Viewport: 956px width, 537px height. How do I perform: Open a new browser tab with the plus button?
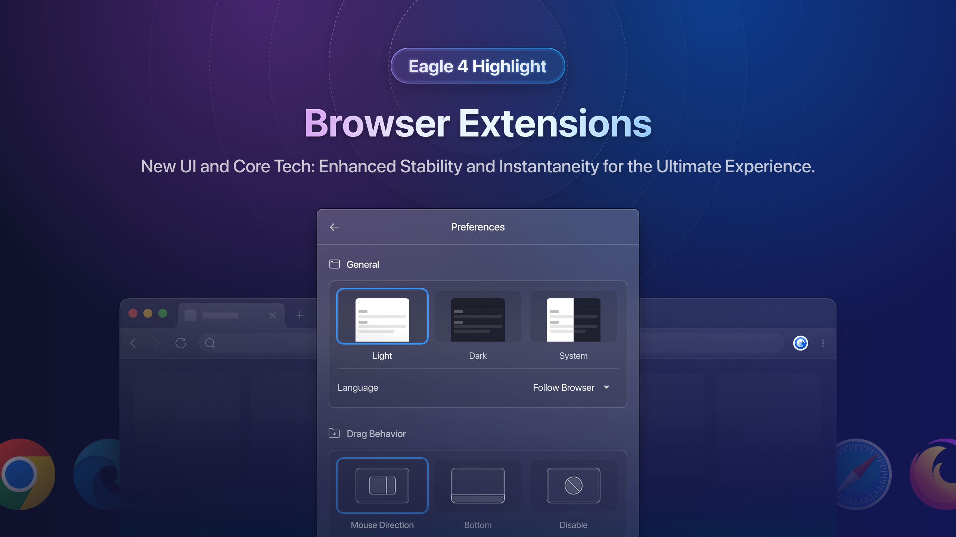click(300, 315)
